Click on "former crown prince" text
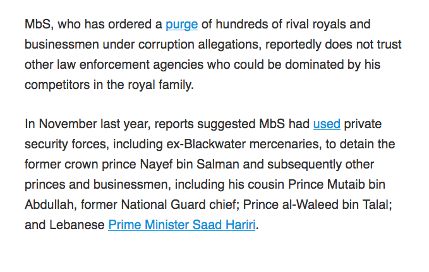Viewport: 429px width, 272px height. tap(80, 165)
